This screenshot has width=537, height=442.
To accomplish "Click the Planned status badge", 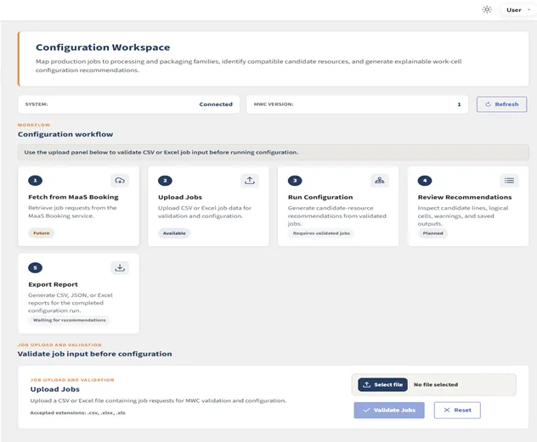I will point(432,233).
